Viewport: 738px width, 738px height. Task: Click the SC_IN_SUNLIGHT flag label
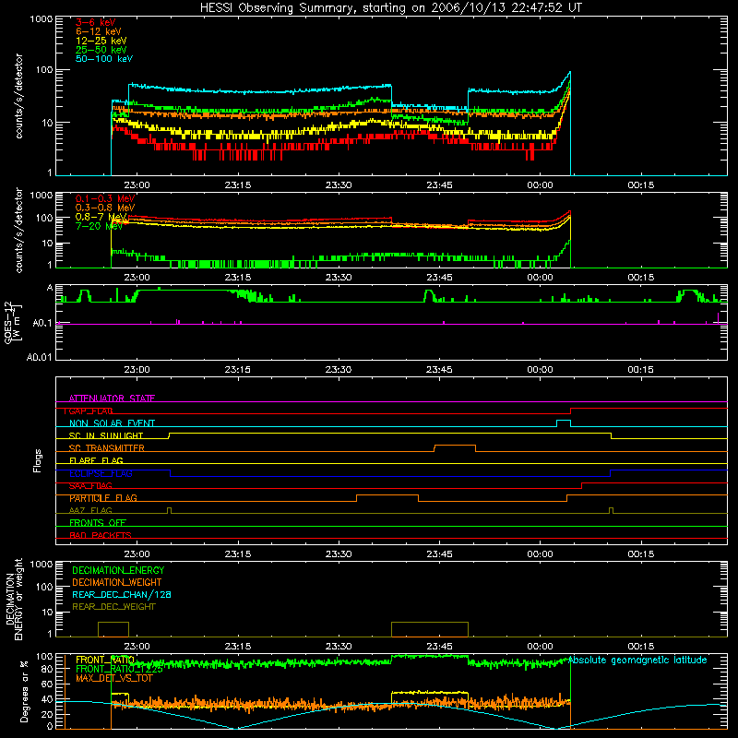click(106, 435)
